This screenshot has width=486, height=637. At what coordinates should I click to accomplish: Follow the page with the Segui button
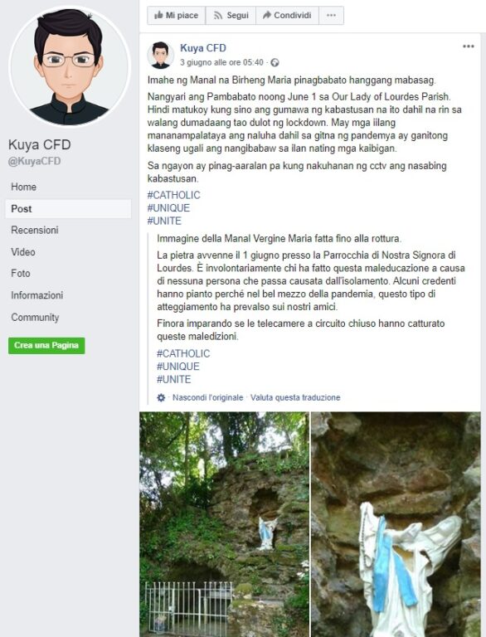point(231,16)
